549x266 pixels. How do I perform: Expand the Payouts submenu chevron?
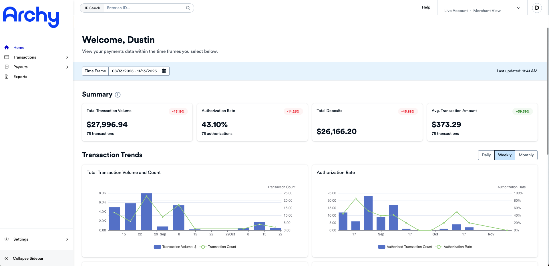tap(67, 67)
